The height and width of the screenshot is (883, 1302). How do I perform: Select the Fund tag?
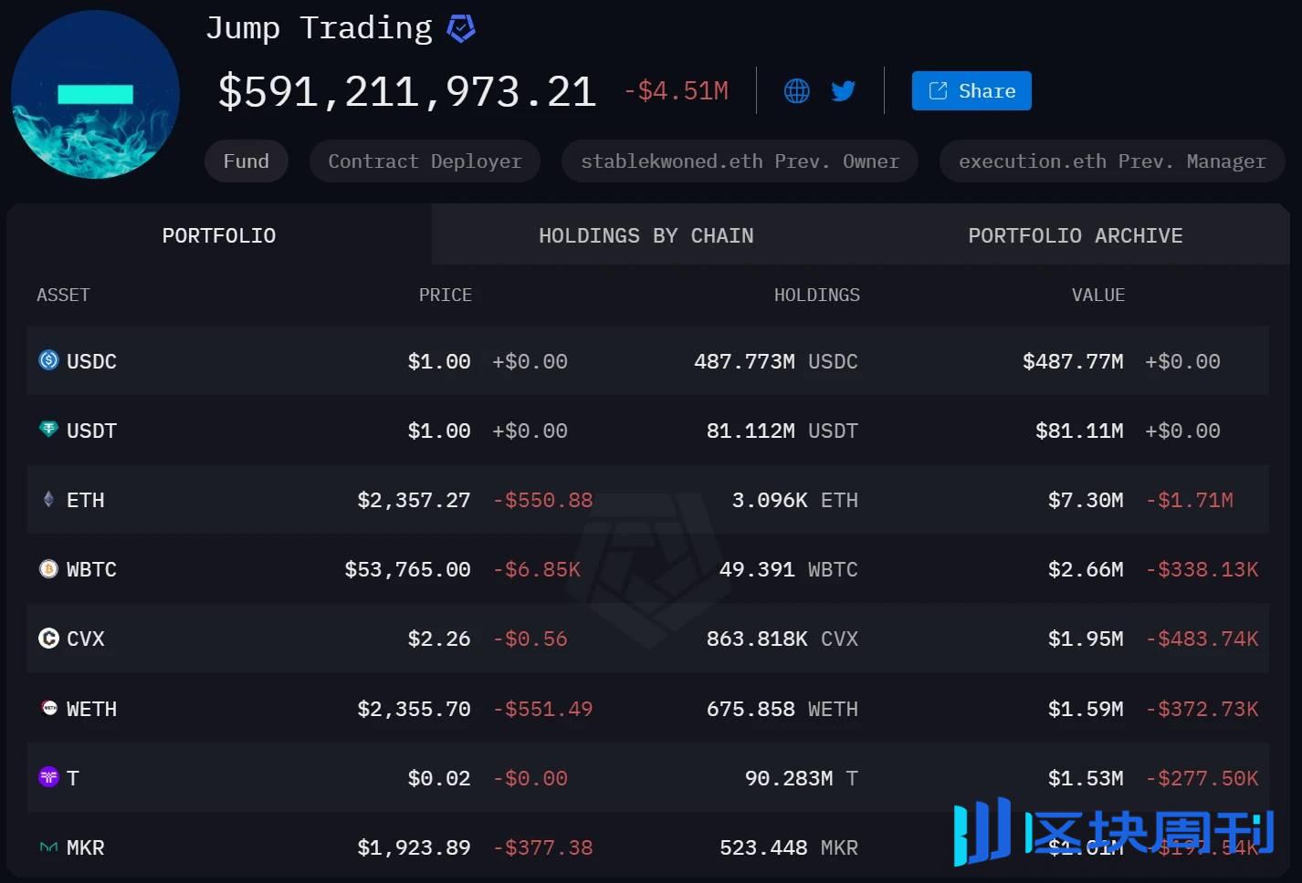pyautogui.click(x=247, y=161)
